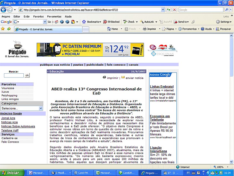Click the ok search button
The image size is (234, 176).
tap(27, 75)
